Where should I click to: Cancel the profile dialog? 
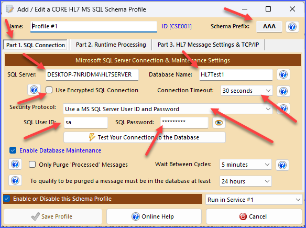point(254,216)
